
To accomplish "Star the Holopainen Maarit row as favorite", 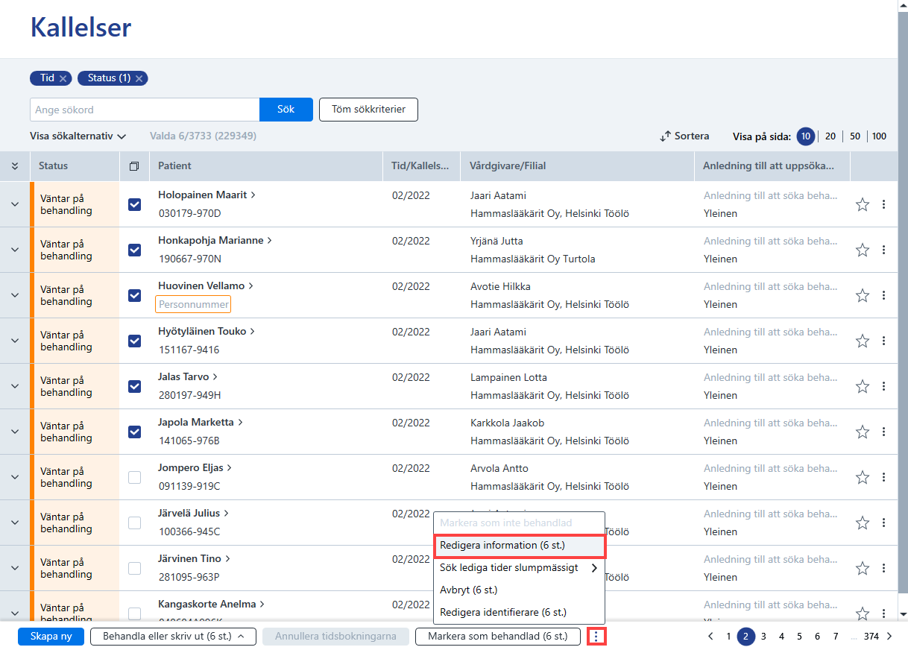I will (x=863, y=204).
